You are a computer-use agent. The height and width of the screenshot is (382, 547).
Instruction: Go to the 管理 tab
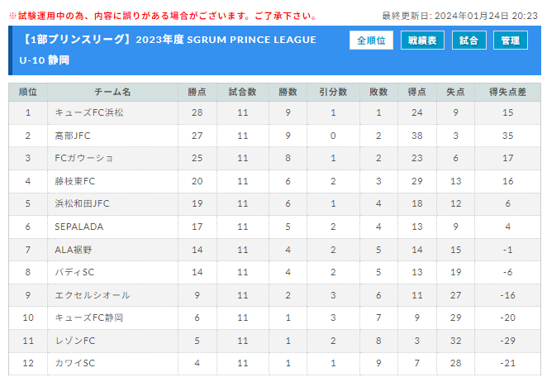pyautogui.click(x=511, y=41)
